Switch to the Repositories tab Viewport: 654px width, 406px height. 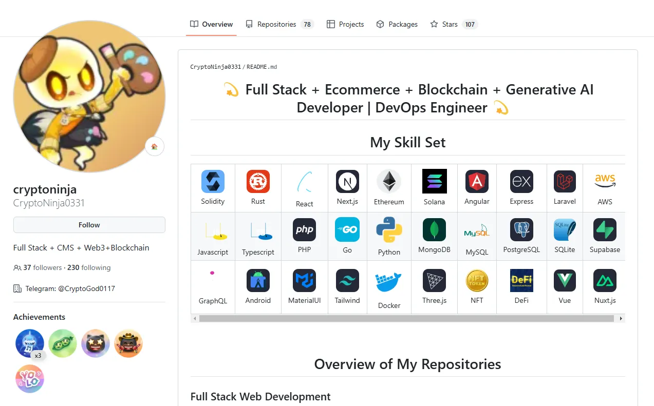[279, 24]
